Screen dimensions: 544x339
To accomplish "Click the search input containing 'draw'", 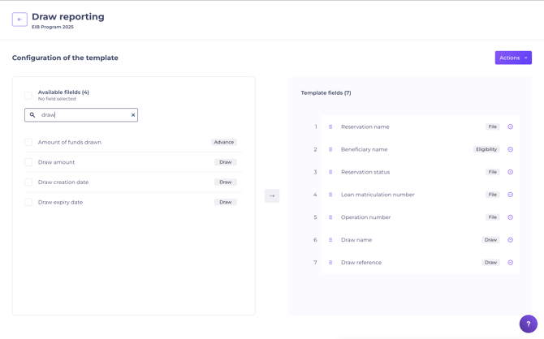I will pos(81,115).
